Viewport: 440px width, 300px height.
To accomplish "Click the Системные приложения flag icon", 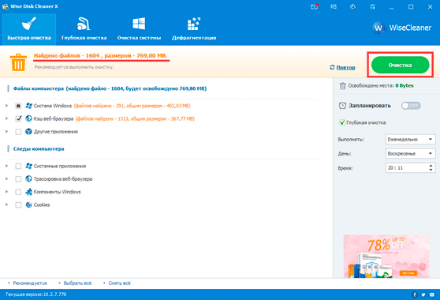I will tap(28, 166).
